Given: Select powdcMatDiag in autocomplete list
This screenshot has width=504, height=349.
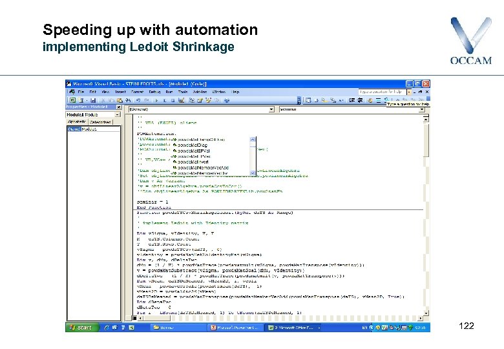Looking at the screenshot, I should coord(192,145).
